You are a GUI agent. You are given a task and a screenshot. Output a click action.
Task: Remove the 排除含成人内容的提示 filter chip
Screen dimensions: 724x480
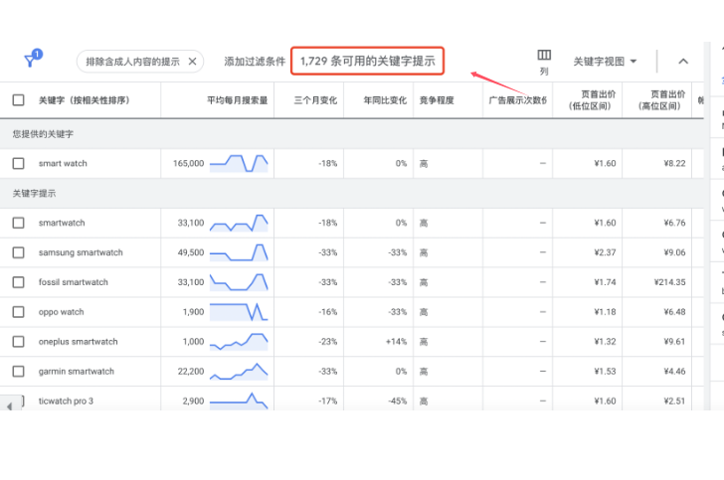pos(193,62)
